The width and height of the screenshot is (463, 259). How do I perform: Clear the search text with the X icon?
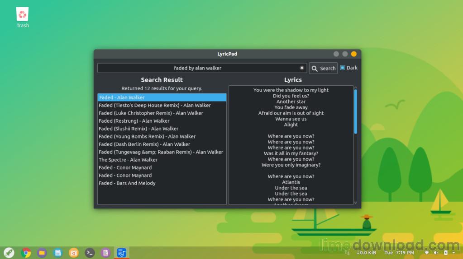(x=302, y=68)
